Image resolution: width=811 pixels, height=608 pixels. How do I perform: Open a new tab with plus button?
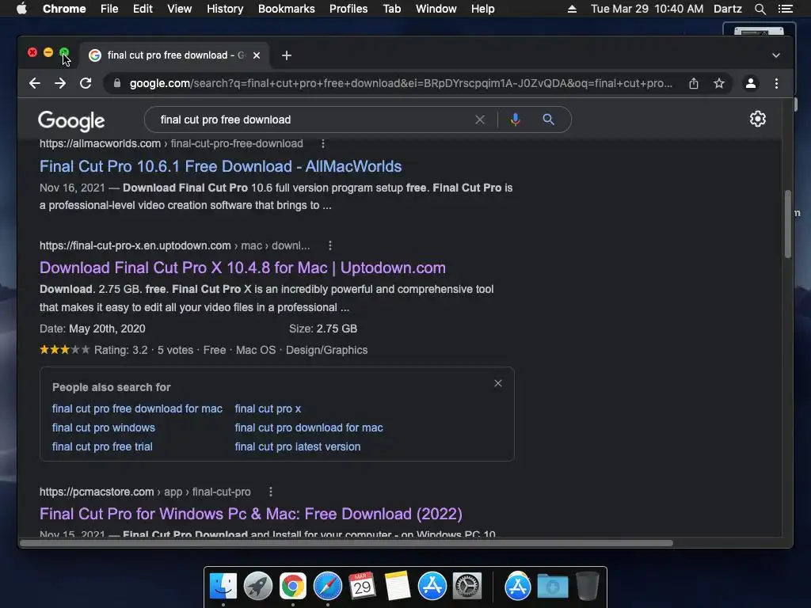(x=287, y=55)
